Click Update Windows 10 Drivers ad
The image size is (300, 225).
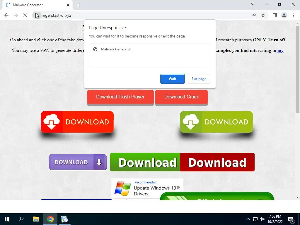(x=147, y=188)
